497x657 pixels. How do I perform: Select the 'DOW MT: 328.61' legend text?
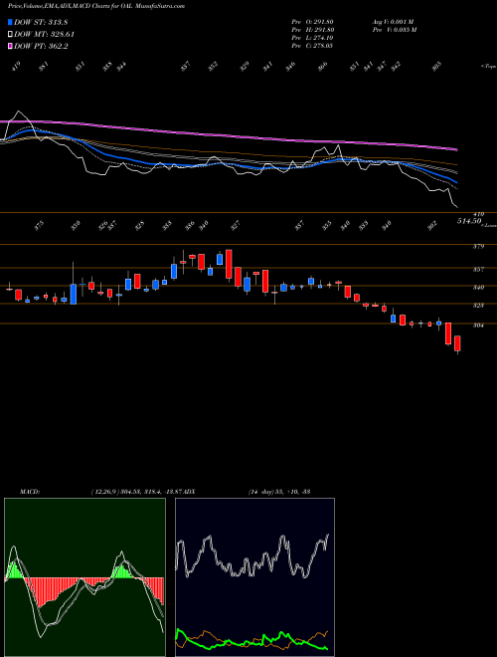click(45, 34)
